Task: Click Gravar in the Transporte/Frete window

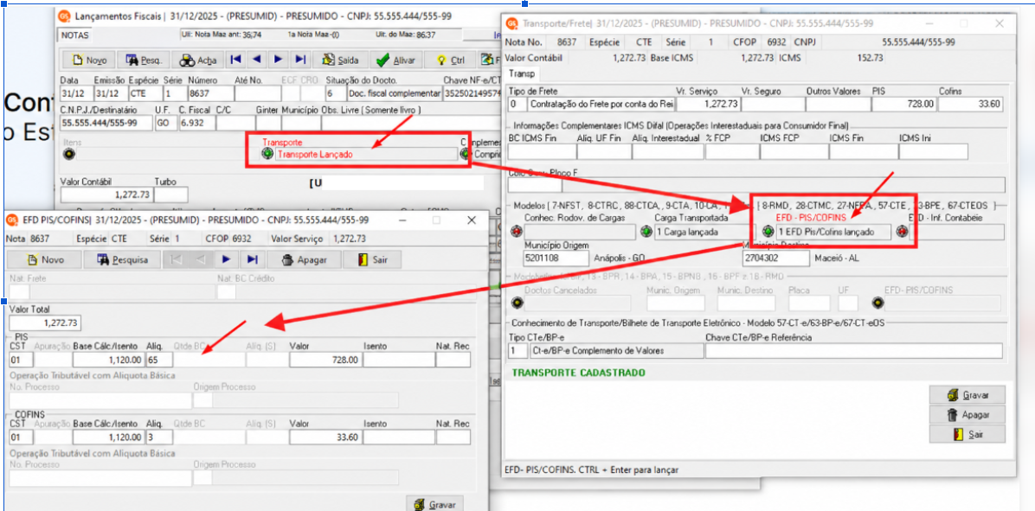Action: (967, 395)
